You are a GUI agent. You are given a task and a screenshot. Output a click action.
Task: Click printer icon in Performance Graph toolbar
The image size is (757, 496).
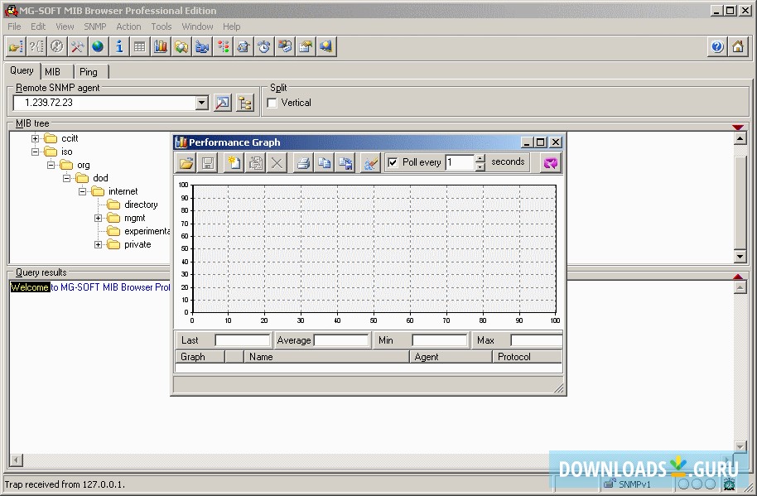(x=303, y=162)
